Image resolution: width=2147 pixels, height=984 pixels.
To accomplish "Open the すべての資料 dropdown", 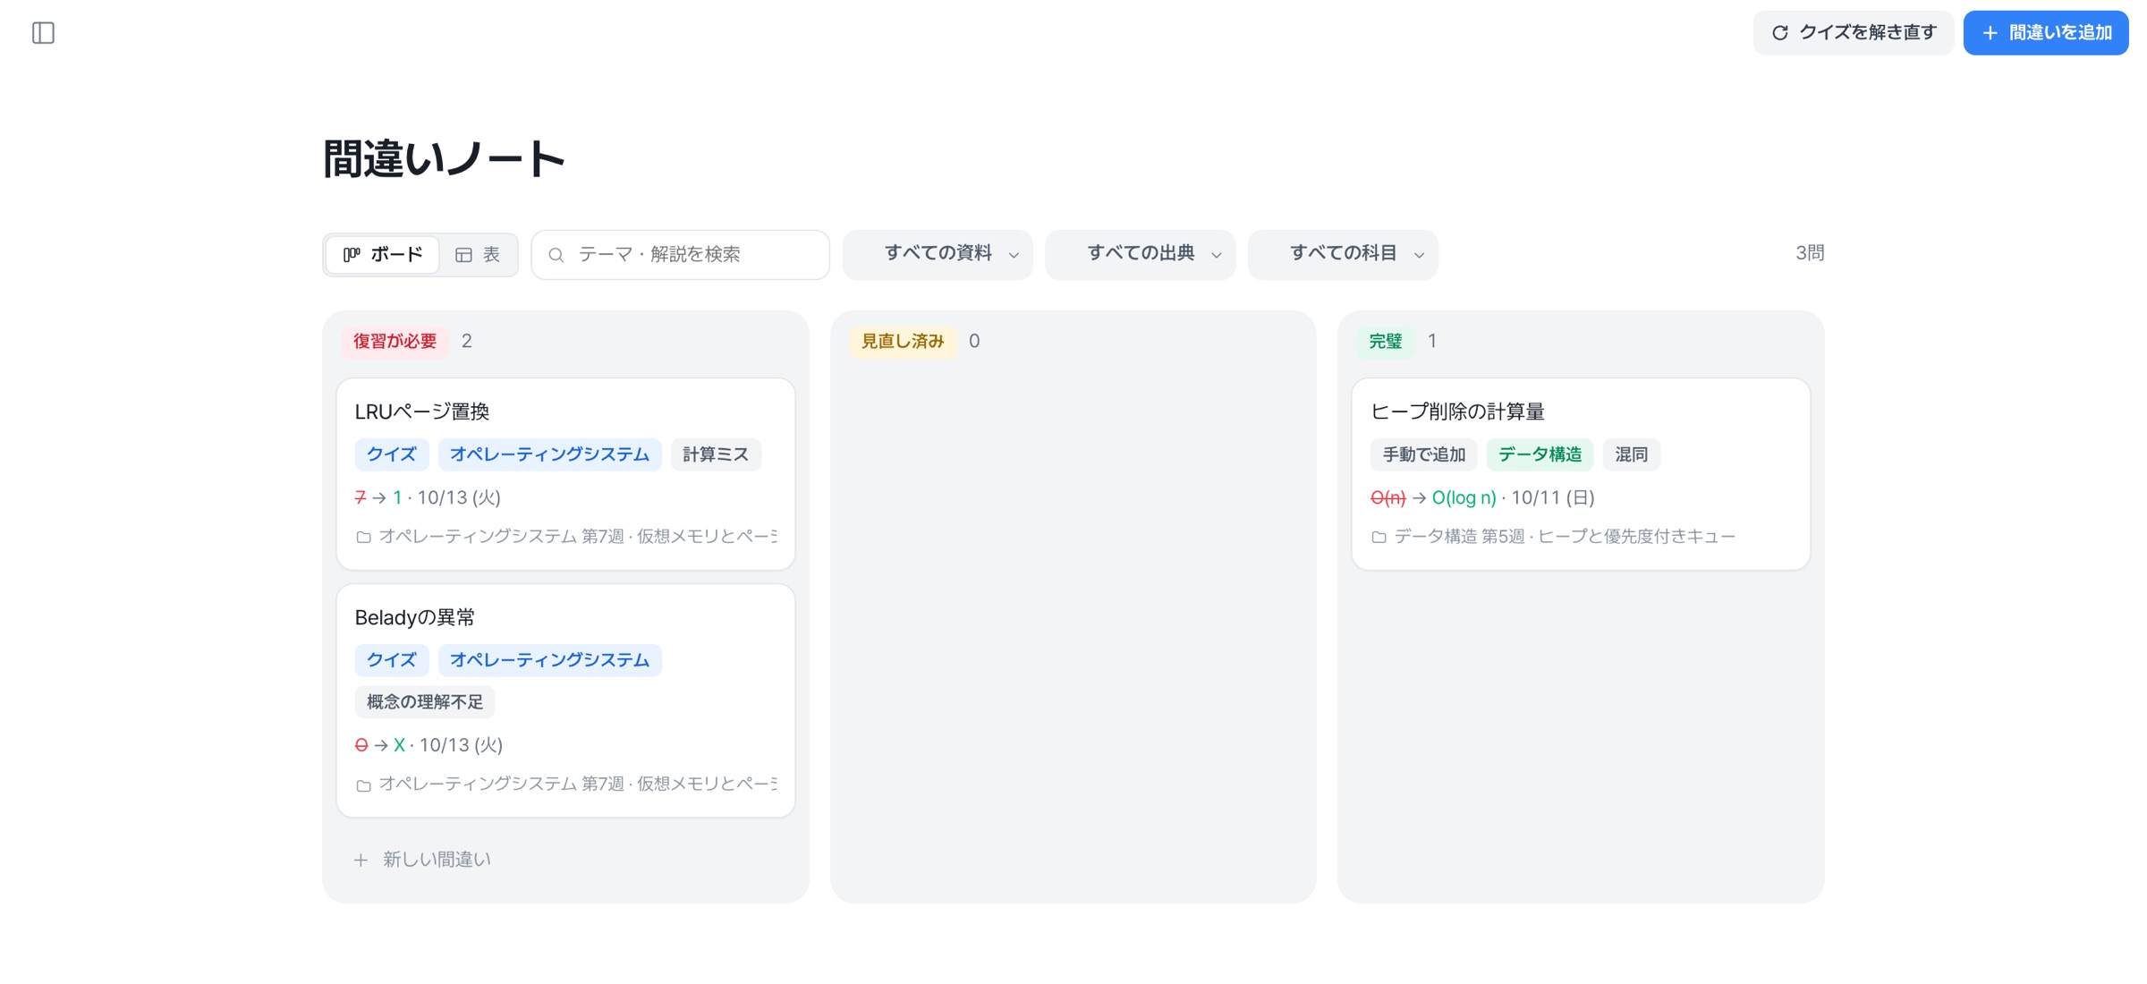I will (x=938, y=255).
